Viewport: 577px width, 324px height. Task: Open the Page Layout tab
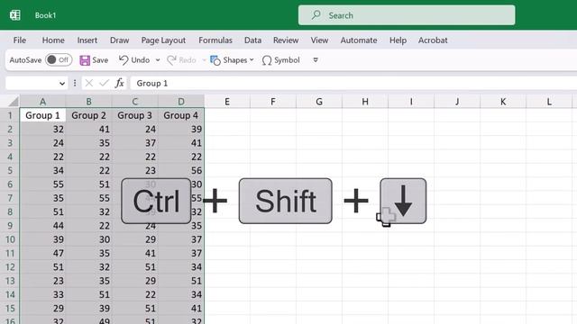click(x=163, y=40)
